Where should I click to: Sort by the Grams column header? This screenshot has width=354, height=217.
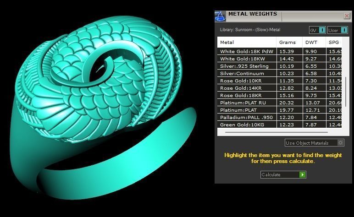[289, 43]
